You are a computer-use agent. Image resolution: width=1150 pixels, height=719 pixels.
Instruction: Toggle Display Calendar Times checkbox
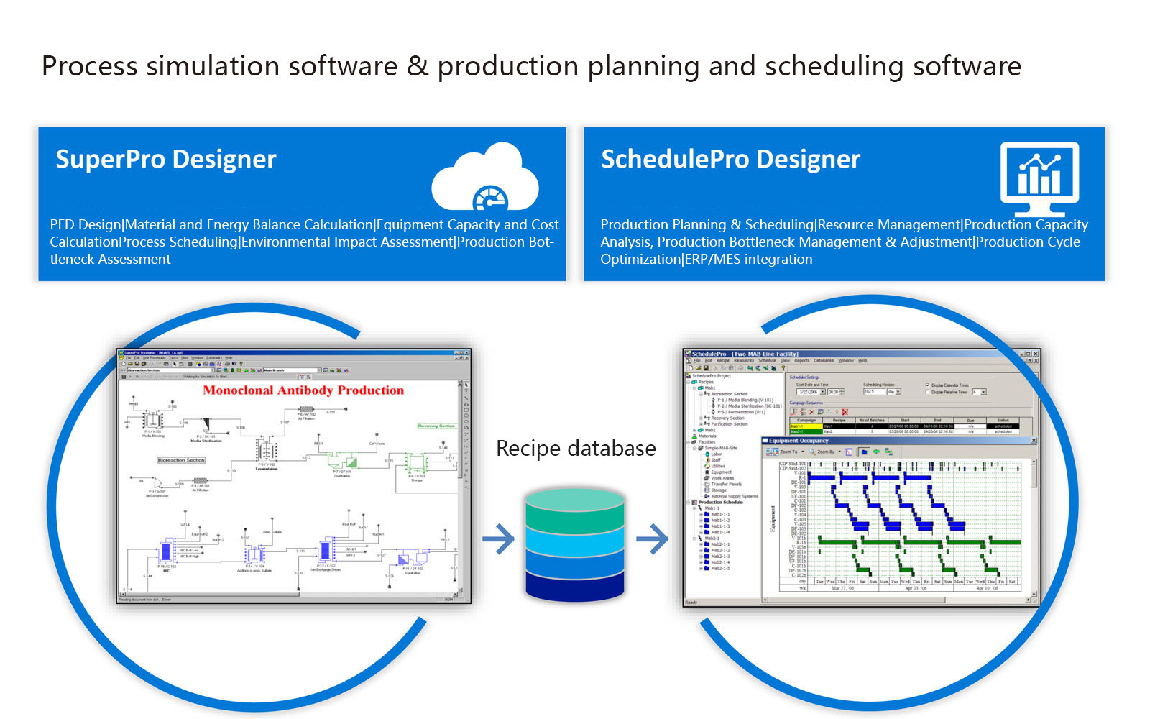tap(928, 385)
